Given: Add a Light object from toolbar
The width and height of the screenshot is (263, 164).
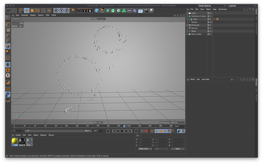Looking at the screenshot, I should pos(151,10).
